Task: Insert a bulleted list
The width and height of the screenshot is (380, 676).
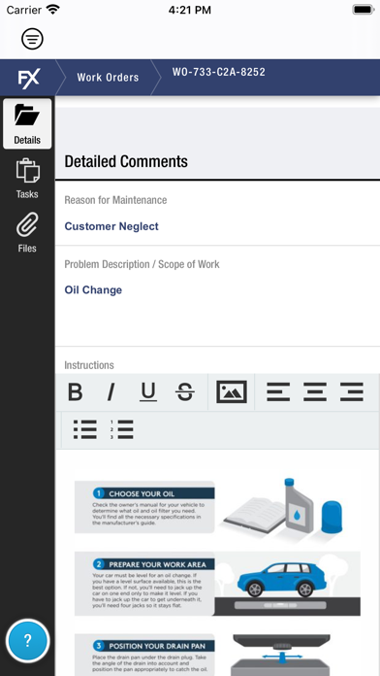Action: click(x=84, y=430)
